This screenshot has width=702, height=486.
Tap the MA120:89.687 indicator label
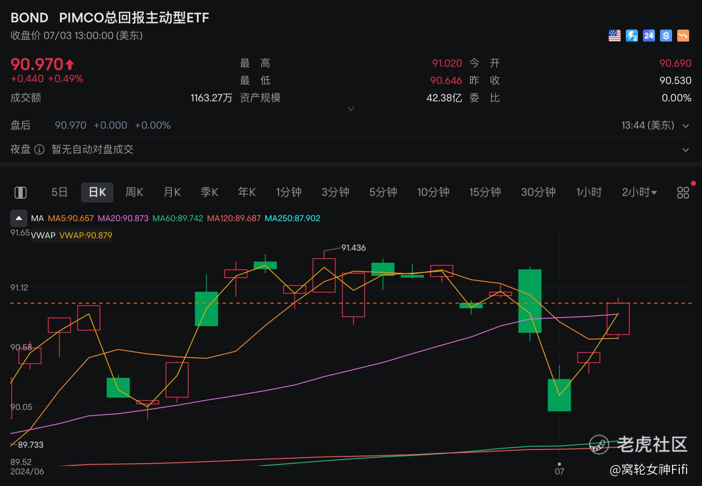click(x=234, y=218)
